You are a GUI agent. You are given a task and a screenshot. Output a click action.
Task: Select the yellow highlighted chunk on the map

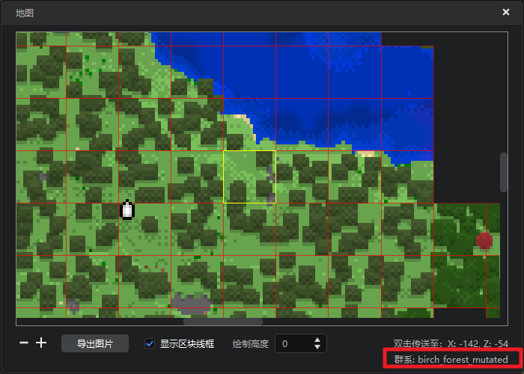coord(249,177)
